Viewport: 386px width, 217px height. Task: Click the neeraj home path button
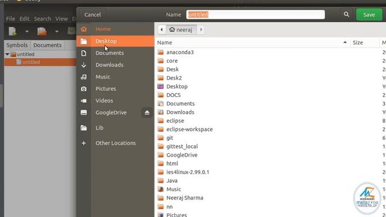click(181, 30)
